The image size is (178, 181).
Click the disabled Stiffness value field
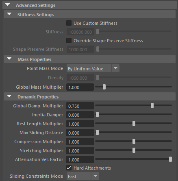pos(80,32)
